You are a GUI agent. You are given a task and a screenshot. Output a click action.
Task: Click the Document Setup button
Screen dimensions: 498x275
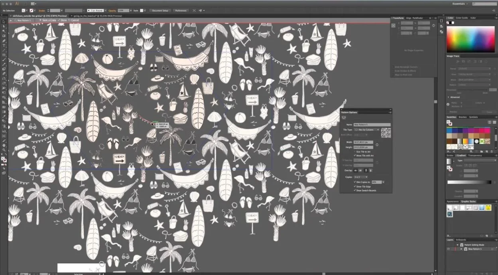[160, 10]
